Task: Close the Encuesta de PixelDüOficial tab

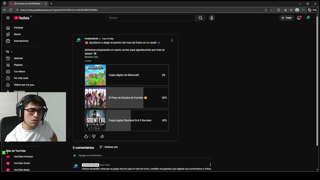Action: click(x=46, y=3)
